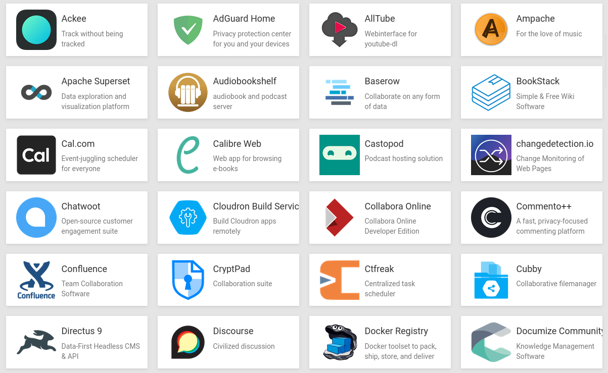Image resolution: width=608 pixels, height=373 pixels.
Task: Open the AdGuard Home title link
Action: (x=244, y=19)
